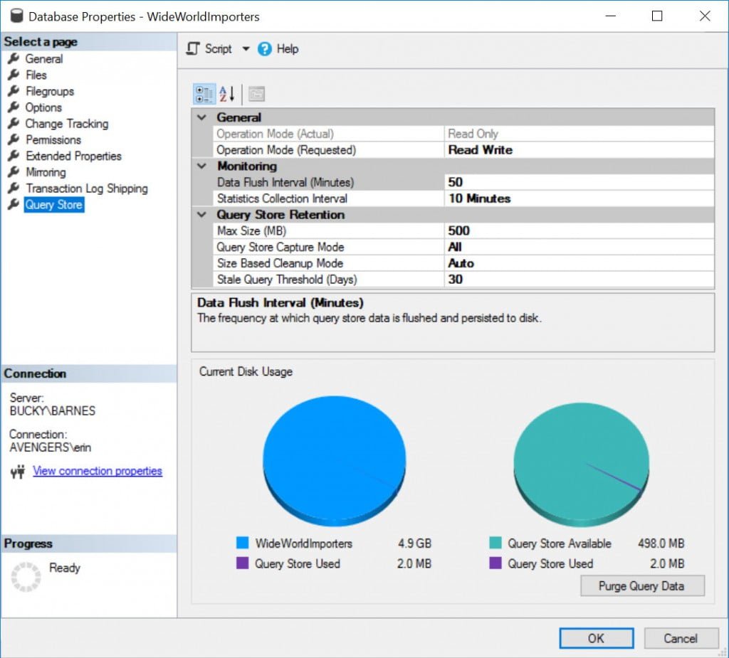Screen dimensions: 729x658
Task: Click blue WideWorldImporters legend swatch
Action: [x=242, y=543]
